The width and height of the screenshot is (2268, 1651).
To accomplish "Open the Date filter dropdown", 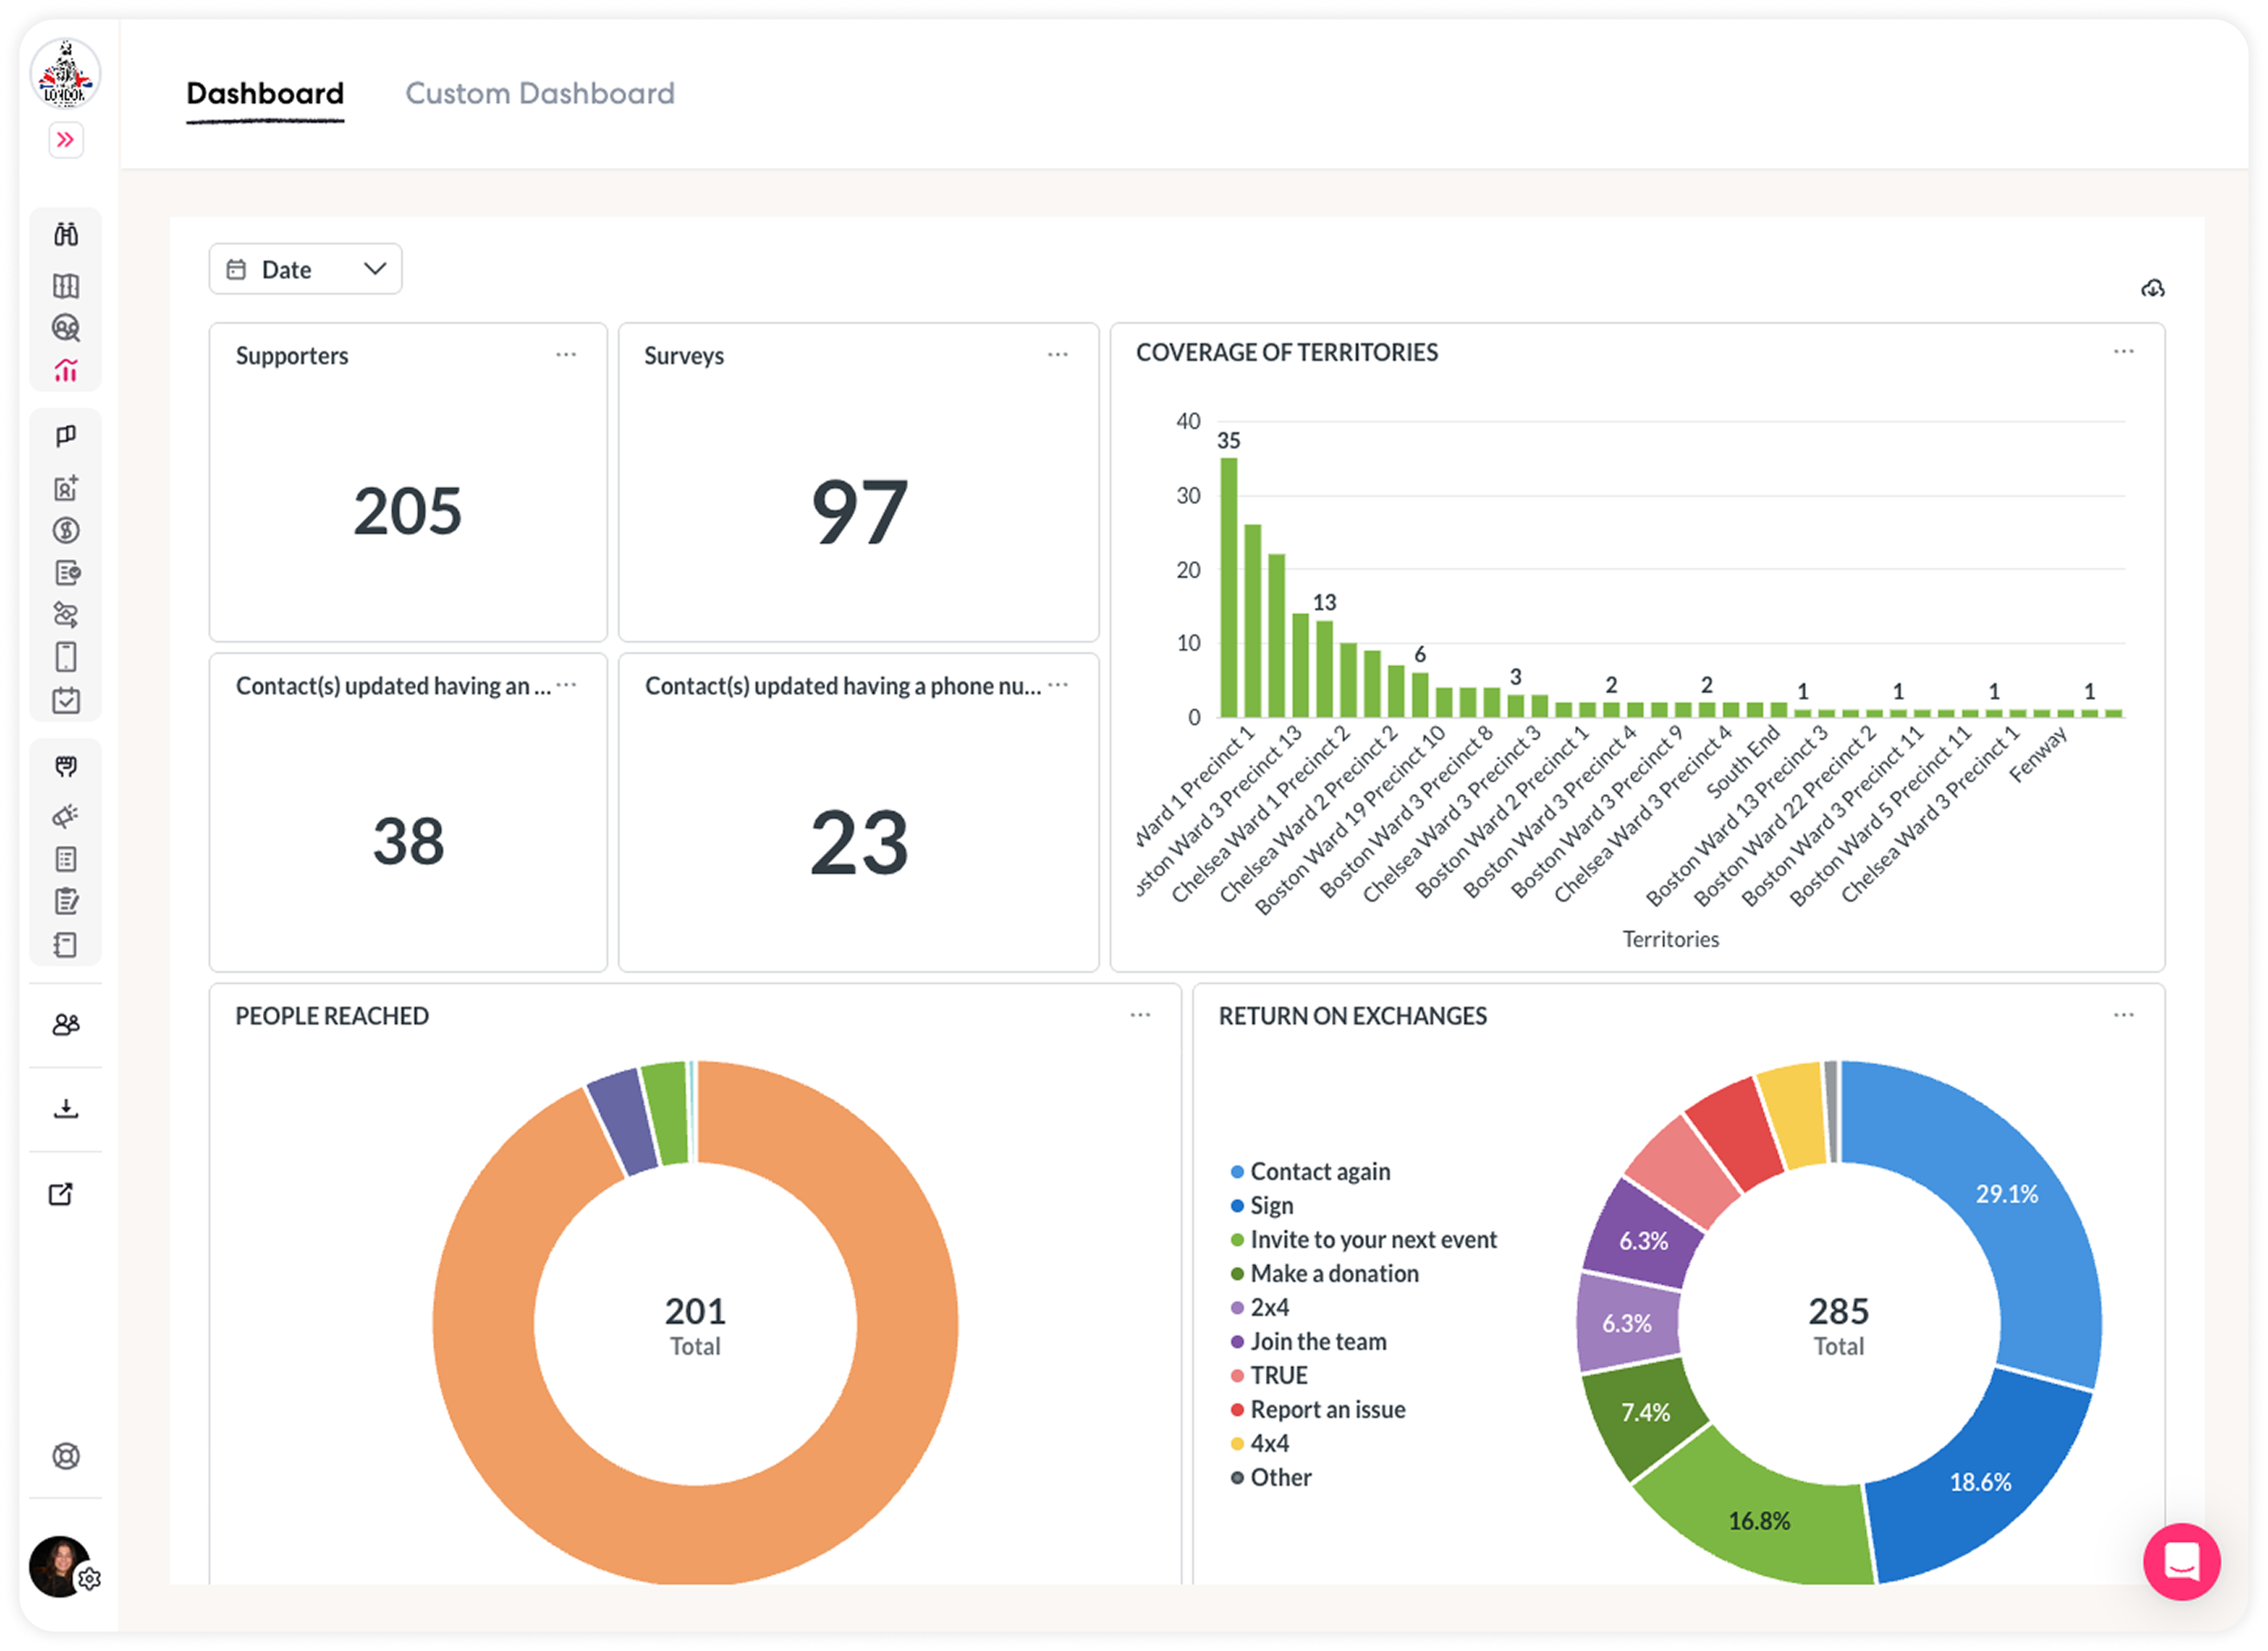I will point(305,270).
